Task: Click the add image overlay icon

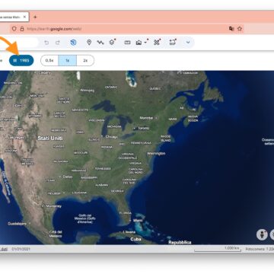Action: [139, 43]
